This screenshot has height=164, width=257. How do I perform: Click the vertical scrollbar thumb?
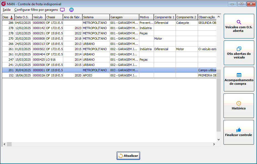click(219, 100)
